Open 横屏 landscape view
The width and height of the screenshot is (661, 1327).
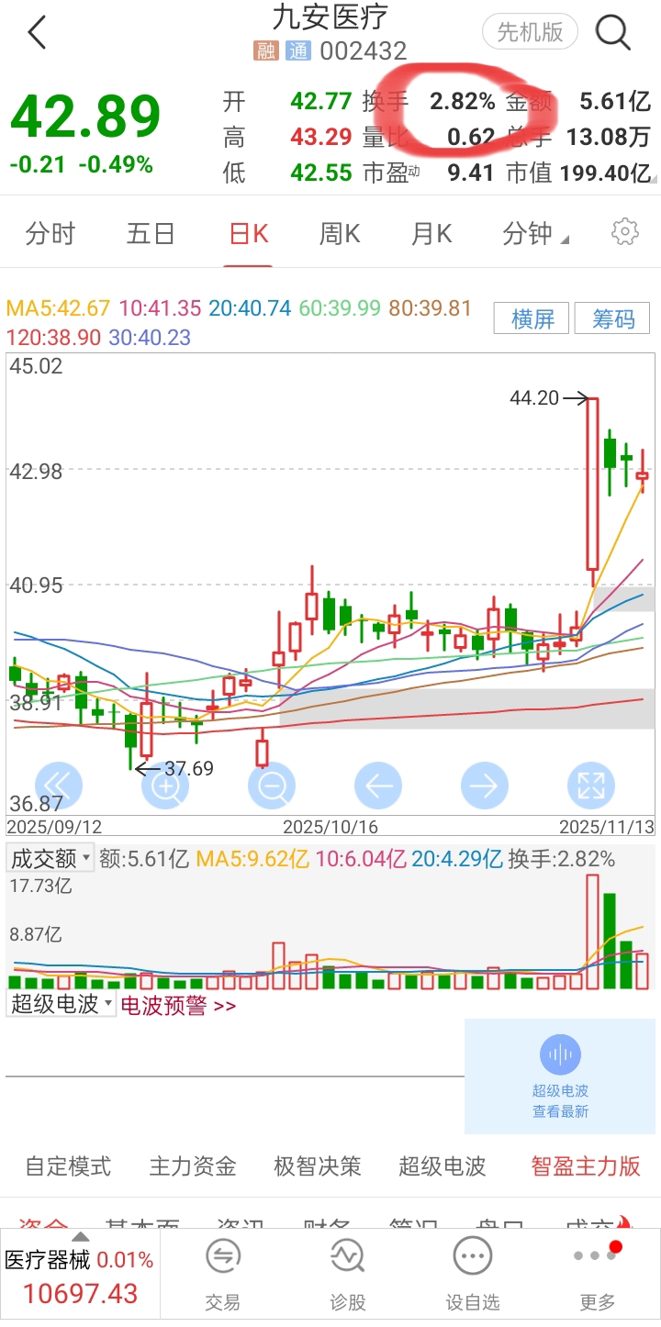[x=532, y=318]
